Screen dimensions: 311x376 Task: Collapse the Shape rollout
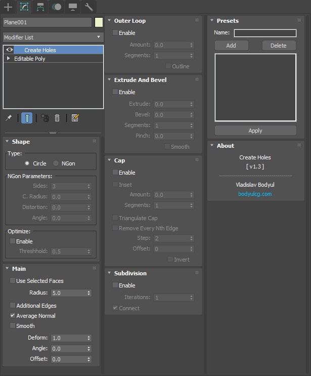[7, 141]
